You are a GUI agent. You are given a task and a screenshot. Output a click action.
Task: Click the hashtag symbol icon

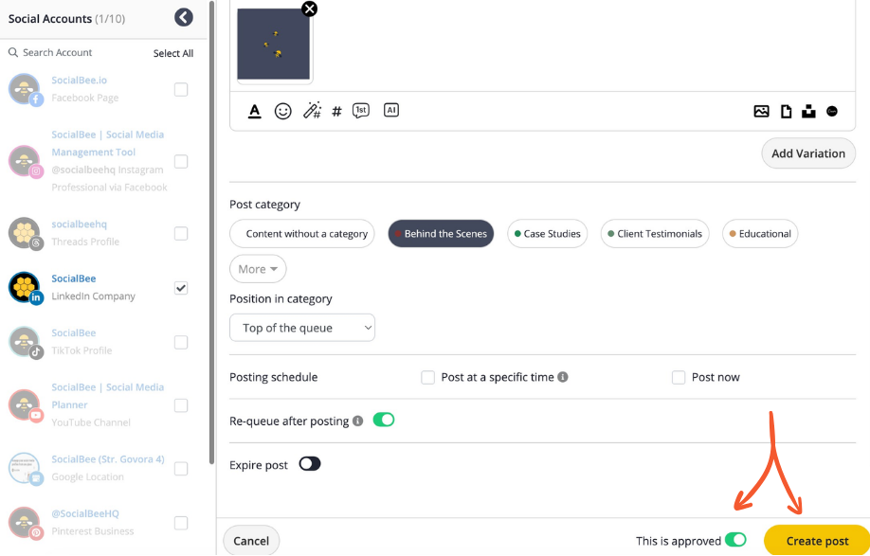point(336,112)
